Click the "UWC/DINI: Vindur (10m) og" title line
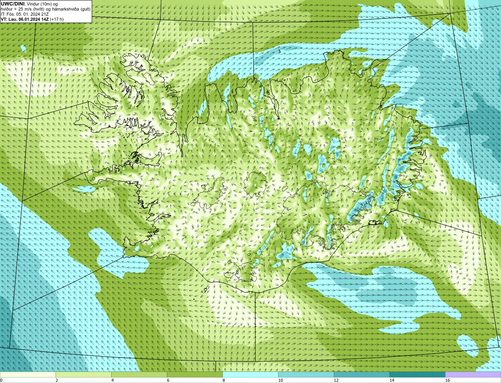501x383 pixels. click(29, 4)
